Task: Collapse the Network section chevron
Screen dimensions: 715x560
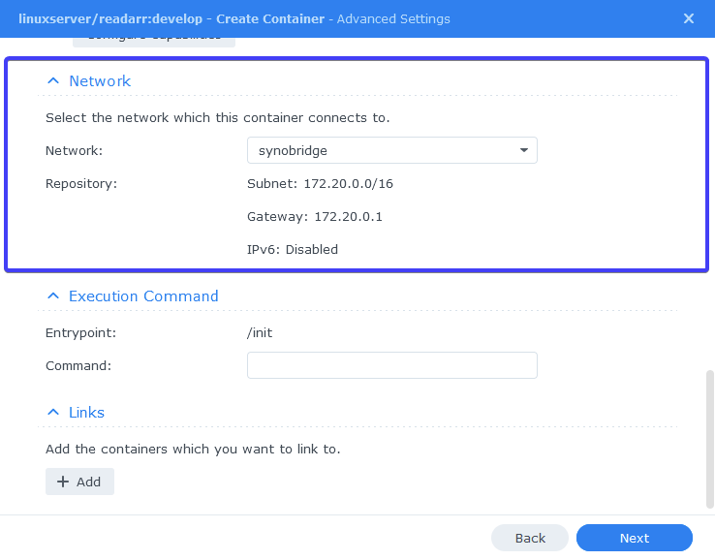Action: (x=53, y=81)
